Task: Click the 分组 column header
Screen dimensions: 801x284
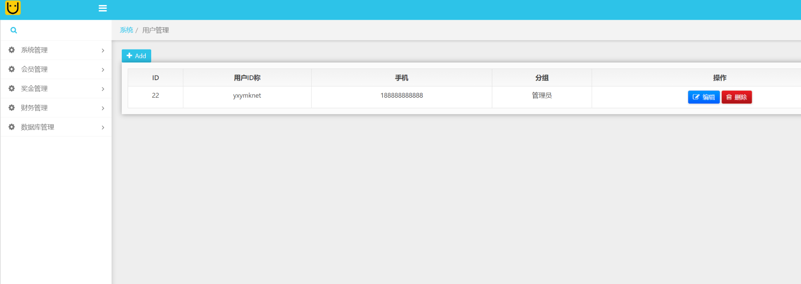Action: [x=542, y=78]
